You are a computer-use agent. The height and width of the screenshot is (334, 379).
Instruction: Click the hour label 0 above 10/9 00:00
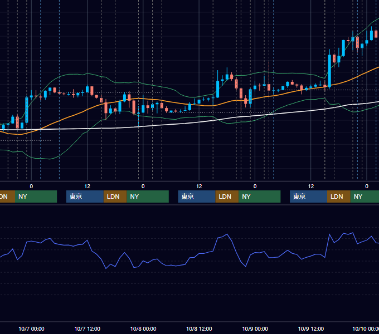point(255,186)
